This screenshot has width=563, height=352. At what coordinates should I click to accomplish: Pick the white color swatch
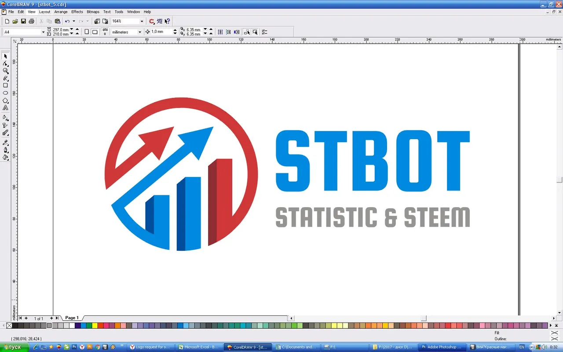coord(72,326)
